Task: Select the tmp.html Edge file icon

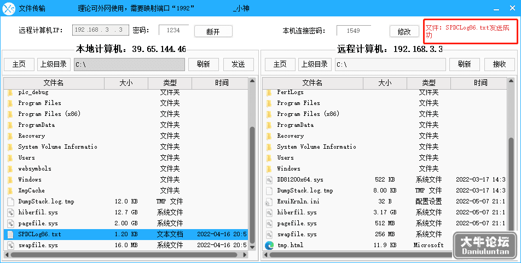Action: (x=269, y=246)
